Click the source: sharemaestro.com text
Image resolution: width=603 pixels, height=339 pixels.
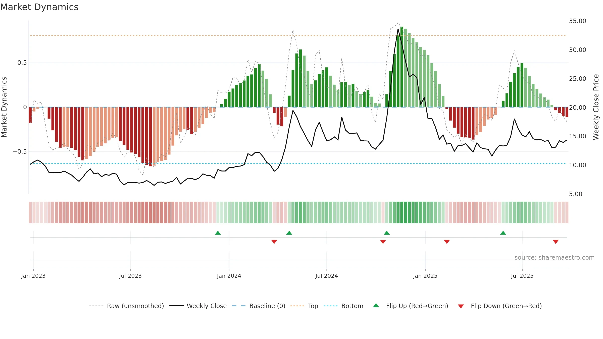pos(554,257)
